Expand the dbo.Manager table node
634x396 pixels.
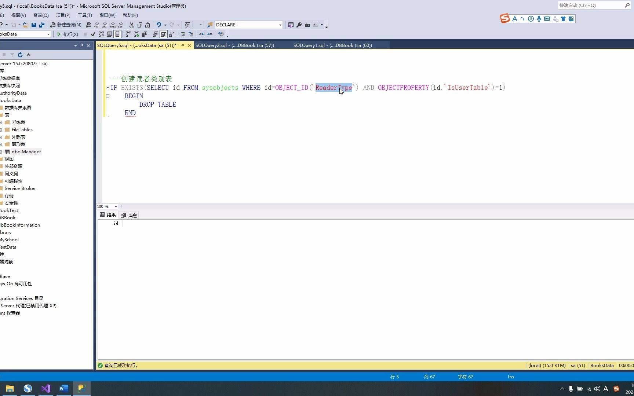pyautogui.click(x=1, y=151)
